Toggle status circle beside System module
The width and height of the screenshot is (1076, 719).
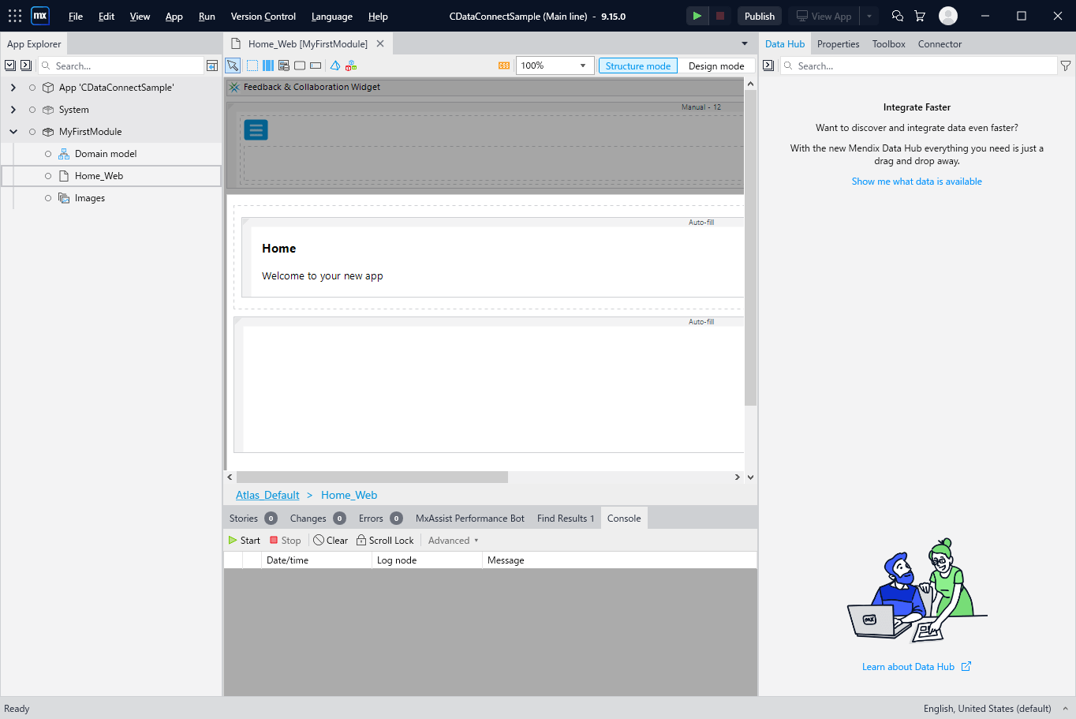[32, 110]
